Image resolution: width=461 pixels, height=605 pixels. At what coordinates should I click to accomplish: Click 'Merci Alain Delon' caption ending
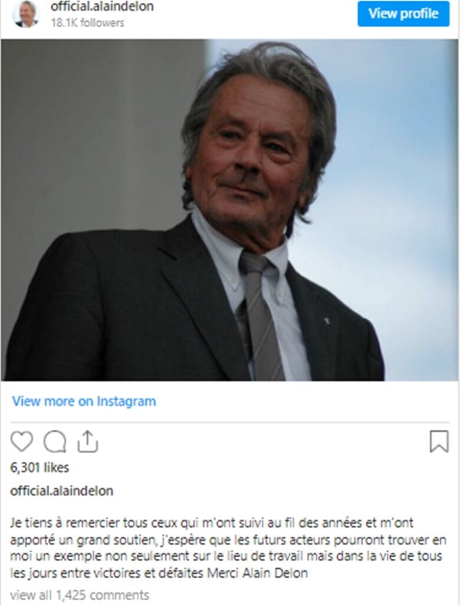(257, 573)
